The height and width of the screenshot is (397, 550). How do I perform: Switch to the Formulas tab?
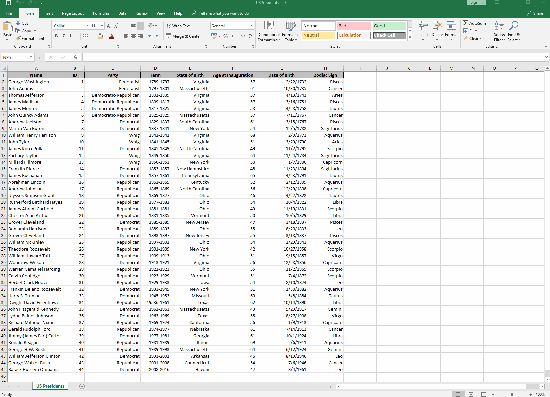click(101, 13)
